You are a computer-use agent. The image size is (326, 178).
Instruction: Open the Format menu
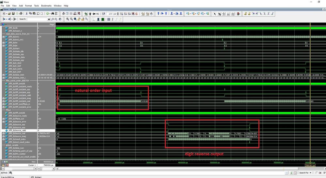coord(28,6)
